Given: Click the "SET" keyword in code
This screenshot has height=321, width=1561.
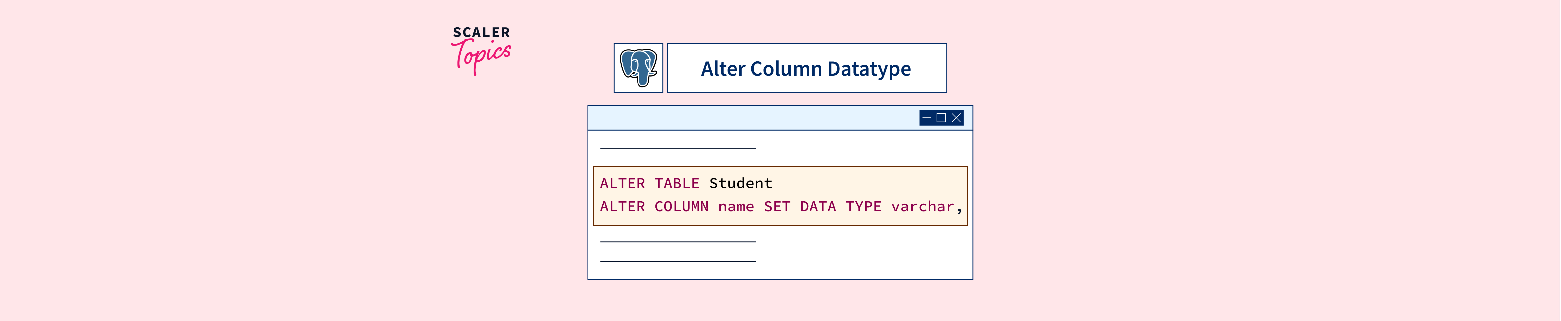Looking at the screenshot, I should (x=777, y=207).
